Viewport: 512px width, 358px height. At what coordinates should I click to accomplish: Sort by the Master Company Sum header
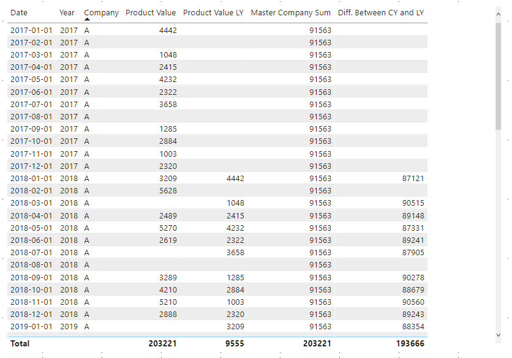pyautogui.click(x=291, y=13)
